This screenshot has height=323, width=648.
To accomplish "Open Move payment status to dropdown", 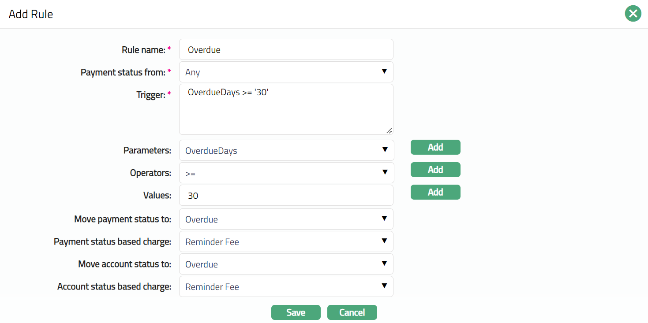I will pos(286,219).
